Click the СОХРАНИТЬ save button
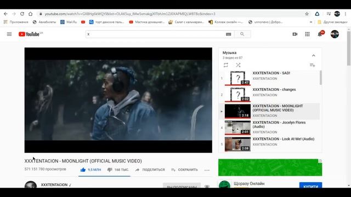Screen dimensions: 351x197 (184, 170)
